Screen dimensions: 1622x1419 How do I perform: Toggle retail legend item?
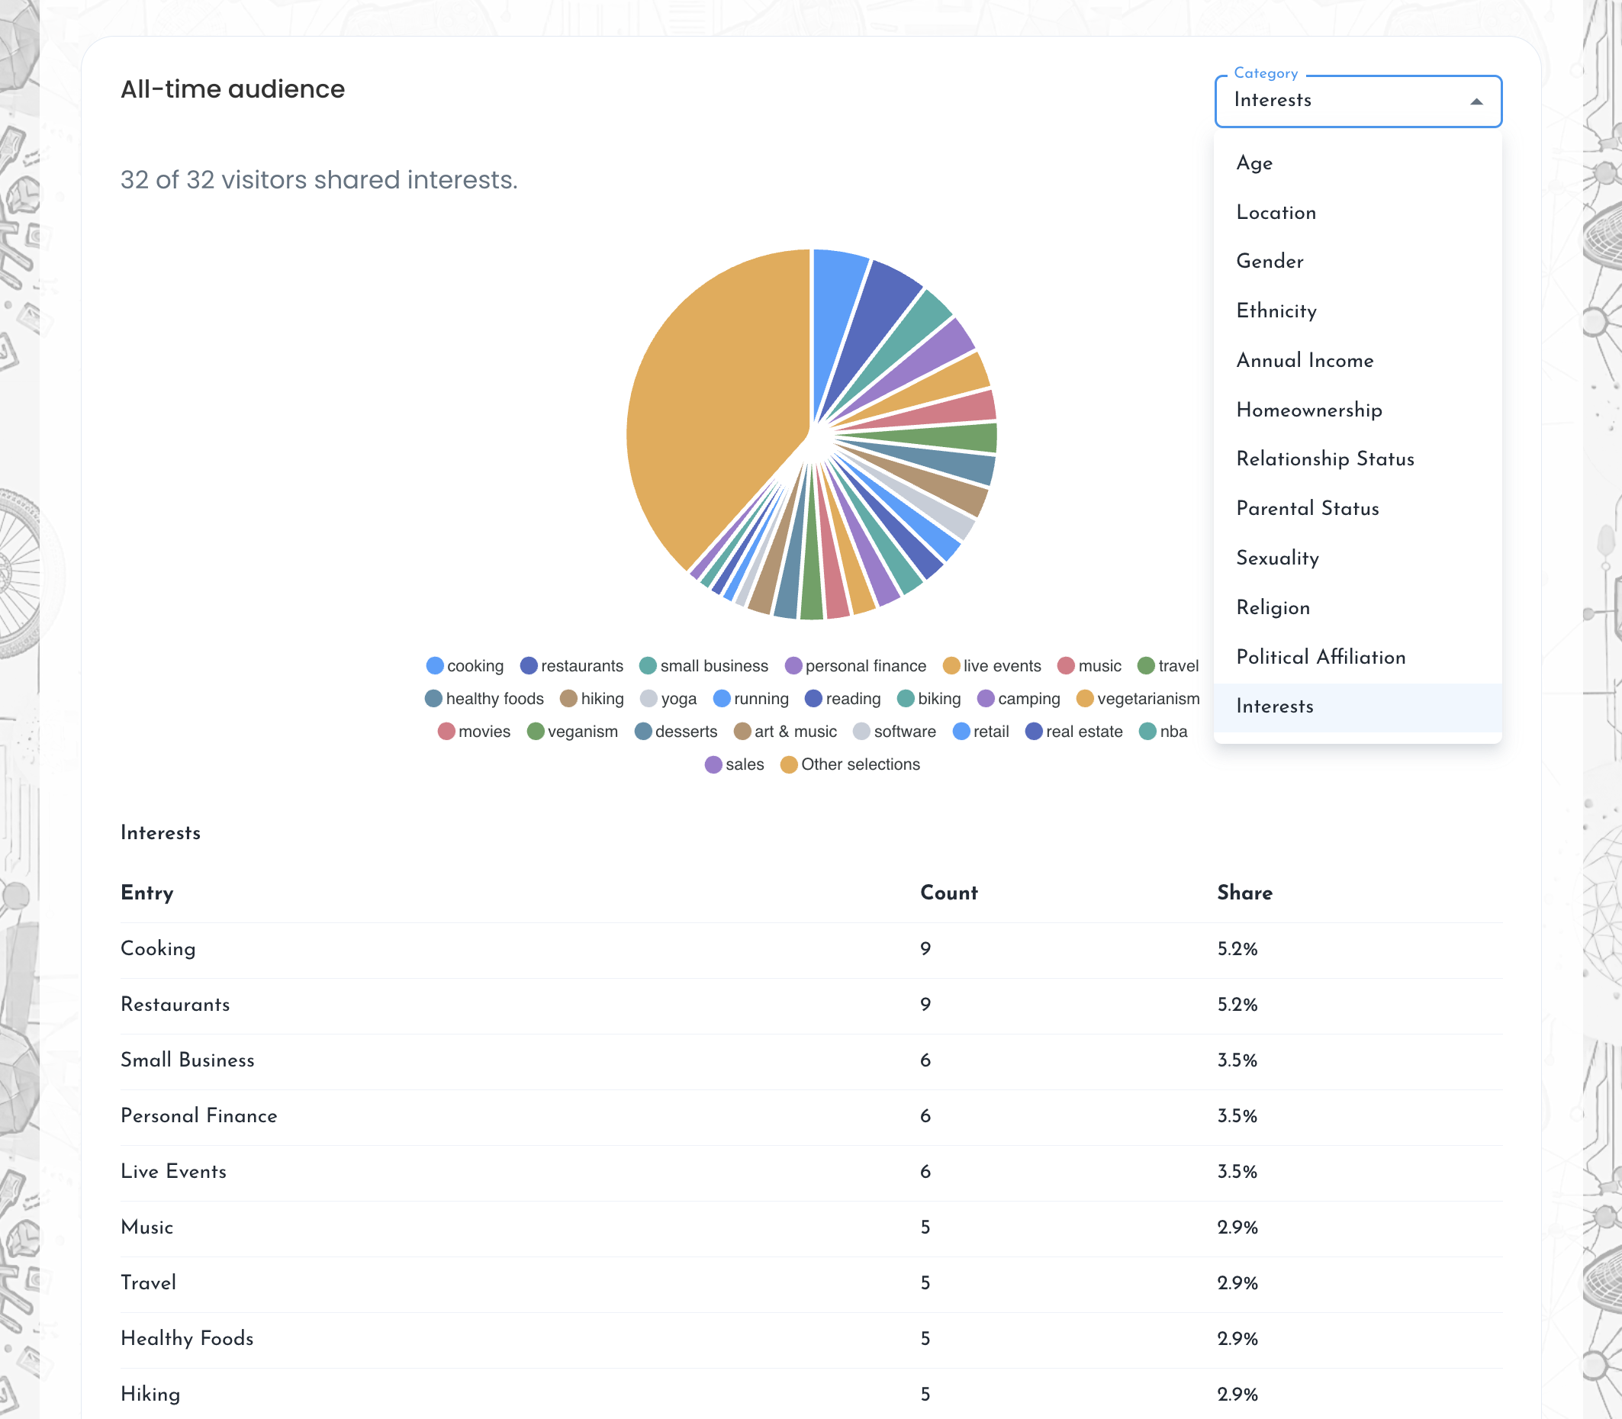981,732
